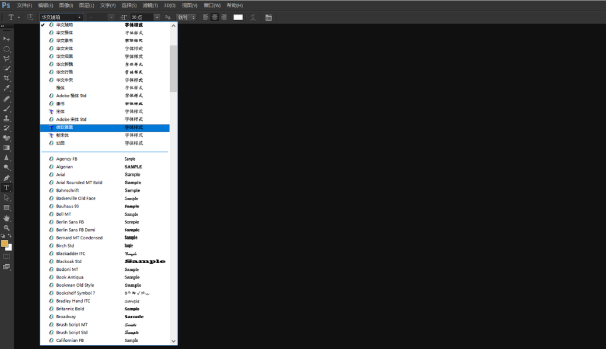606x349 pixels.
Task: Select the Eraser tool
Action: 7,138
